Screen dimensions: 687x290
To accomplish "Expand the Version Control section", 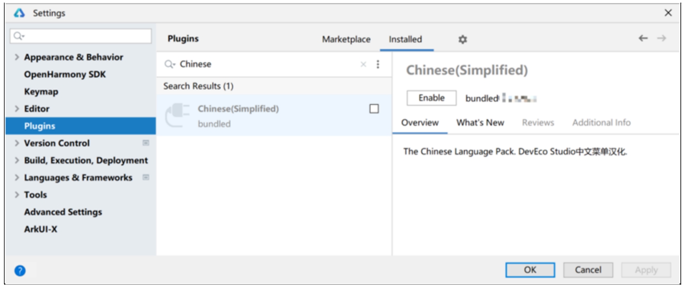I will pos(17,143).
